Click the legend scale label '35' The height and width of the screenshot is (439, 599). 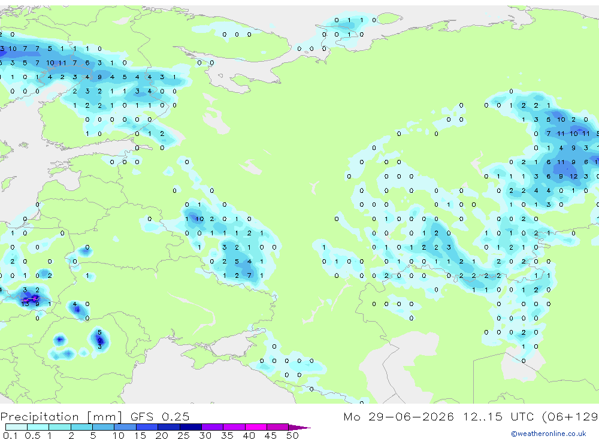pyautogui.click(x=227, y=435)
